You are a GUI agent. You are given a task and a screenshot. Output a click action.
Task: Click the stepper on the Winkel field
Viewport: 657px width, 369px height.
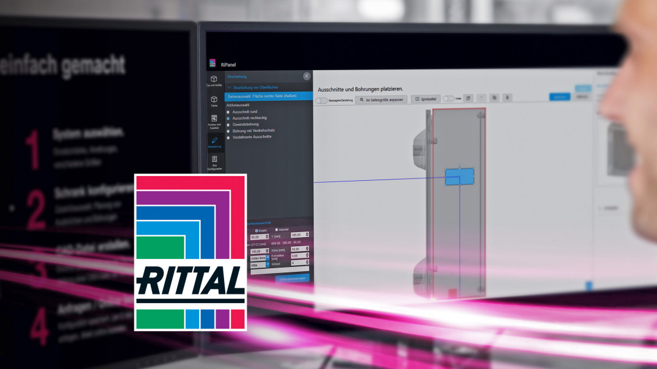coord(307,263)
